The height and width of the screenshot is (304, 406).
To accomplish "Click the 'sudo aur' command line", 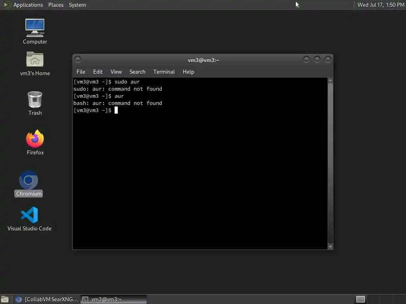I will click(106, 82).
